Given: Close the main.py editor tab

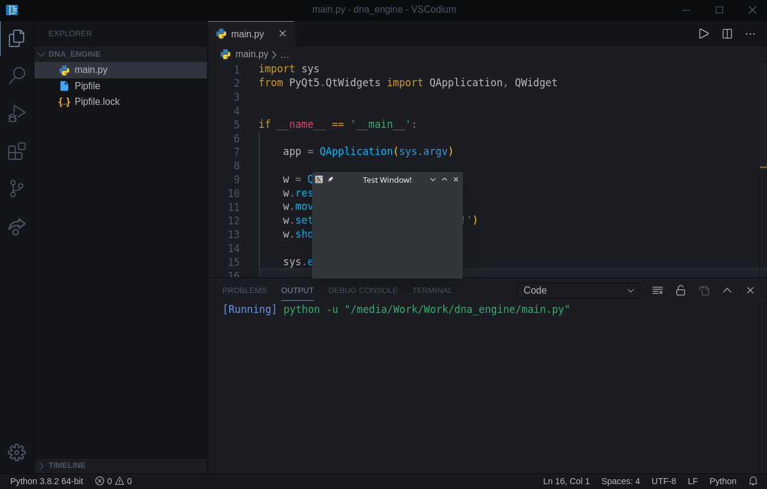Looking at the screenshot, I should coord(282,34).
